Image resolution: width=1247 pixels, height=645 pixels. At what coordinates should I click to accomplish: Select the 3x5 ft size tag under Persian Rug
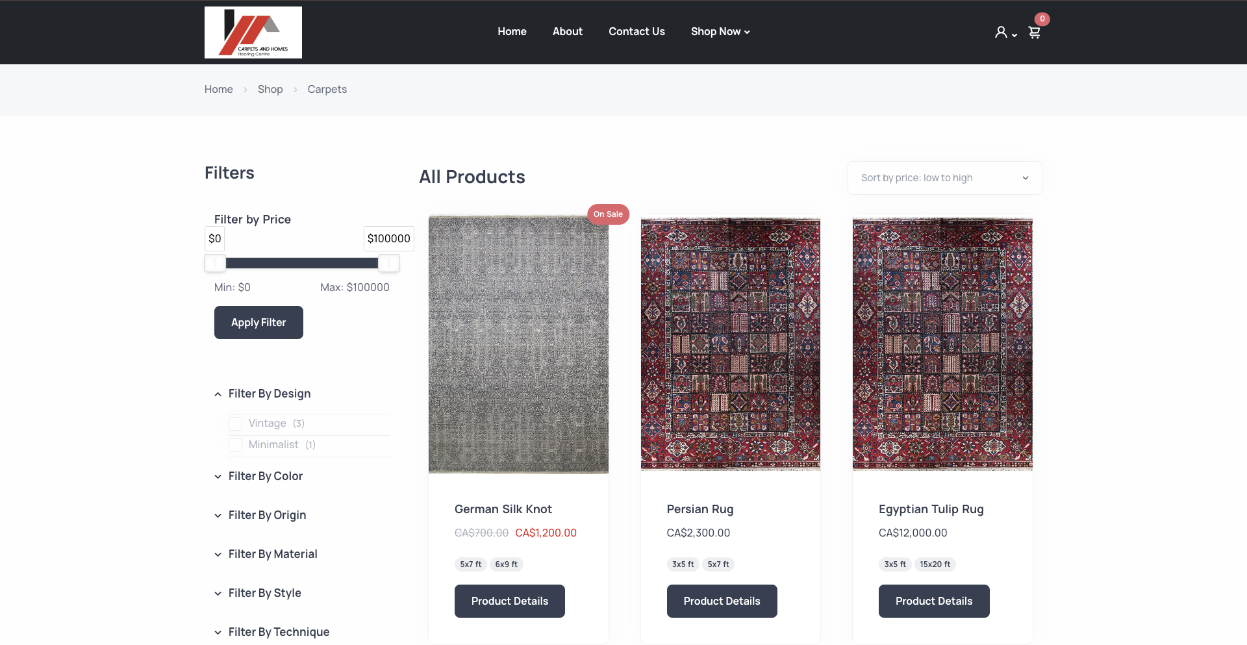[x=683, y=564]
